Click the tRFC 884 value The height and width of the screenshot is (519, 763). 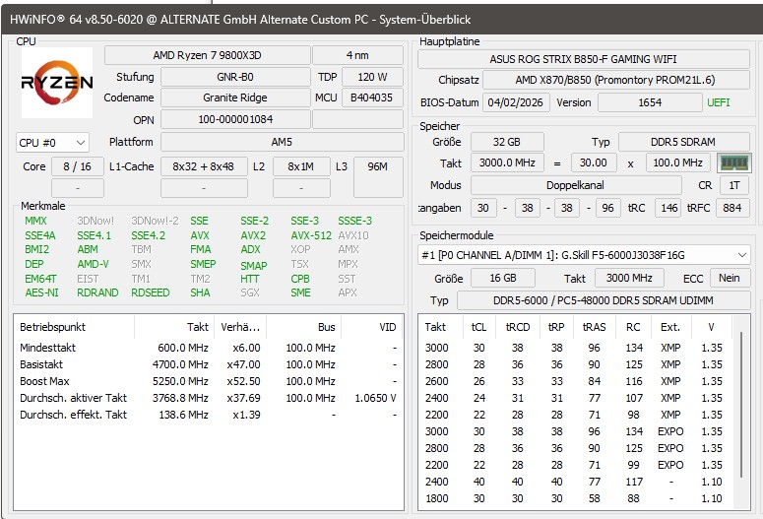(x=732, y=208)
